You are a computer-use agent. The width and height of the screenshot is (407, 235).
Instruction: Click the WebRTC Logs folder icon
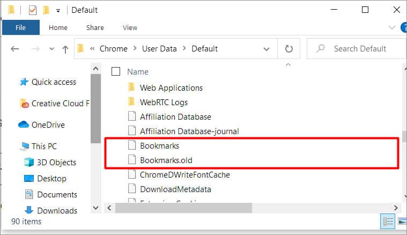coord(132,102)
